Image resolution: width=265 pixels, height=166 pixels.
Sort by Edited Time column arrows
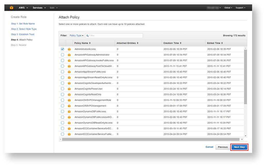click(x=222, y=43)
